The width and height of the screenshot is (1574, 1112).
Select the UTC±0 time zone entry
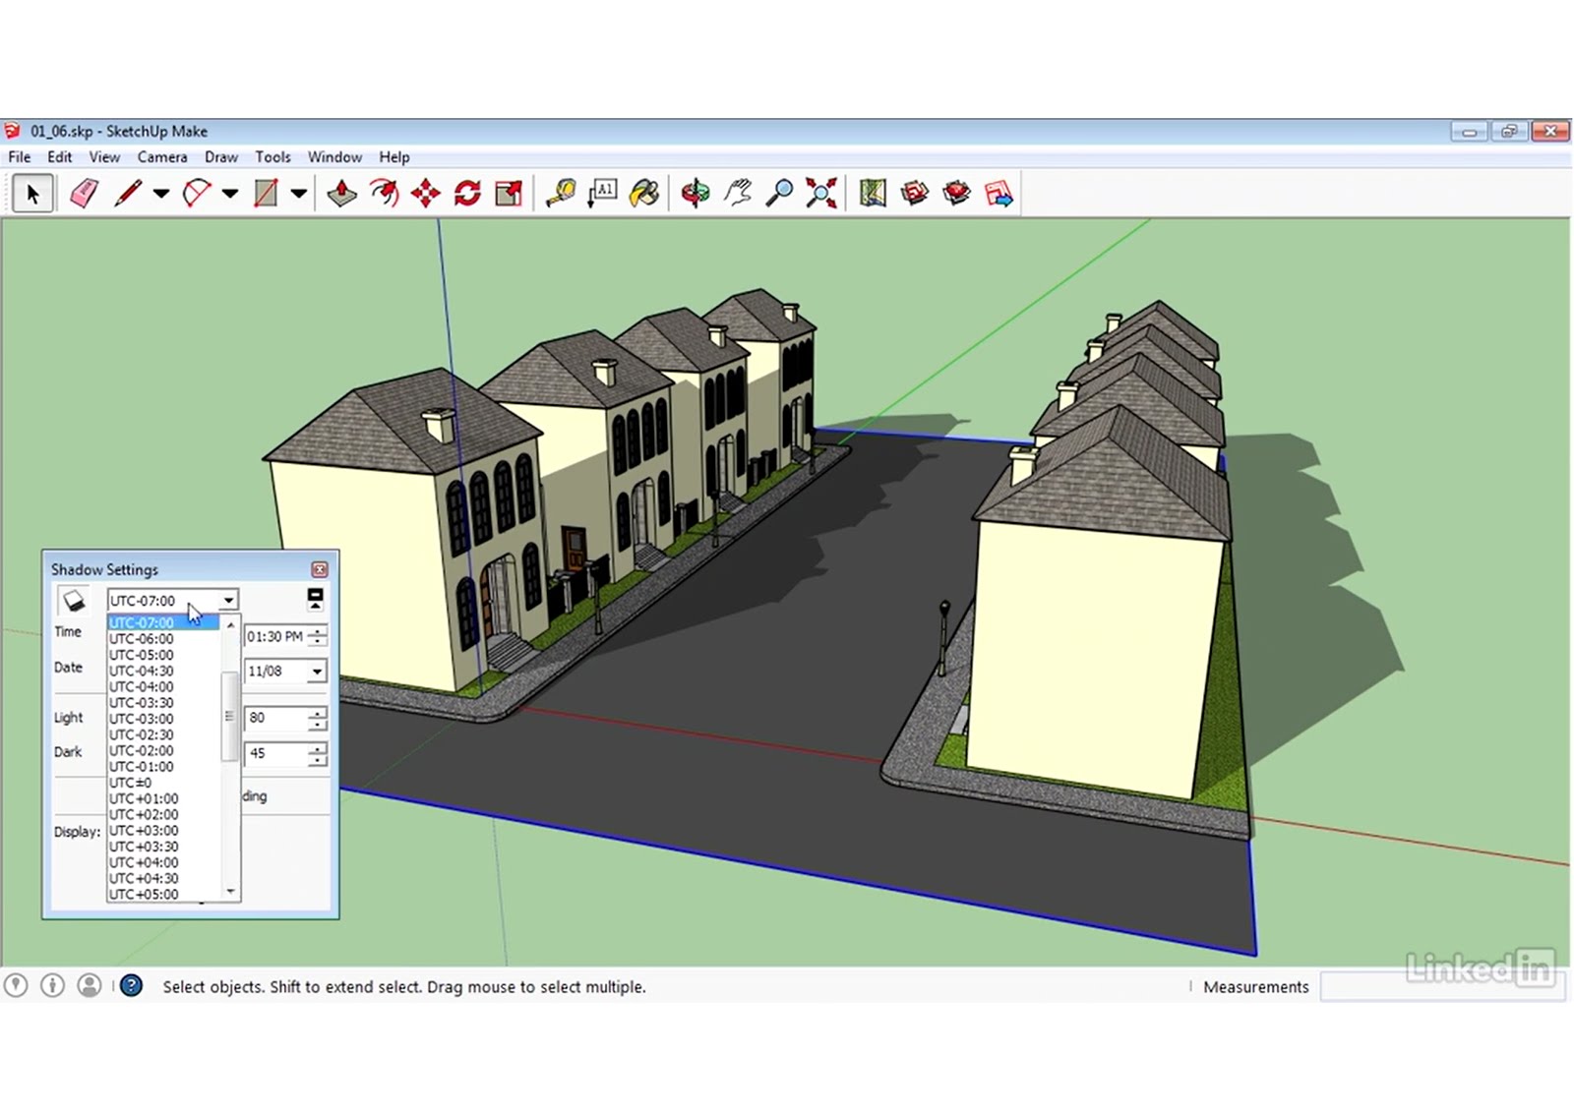point(163,783)
